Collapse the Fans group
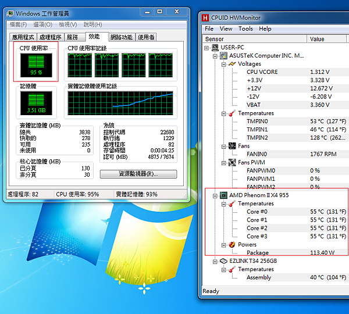This screenshot has width=349, height=314. 224,147
